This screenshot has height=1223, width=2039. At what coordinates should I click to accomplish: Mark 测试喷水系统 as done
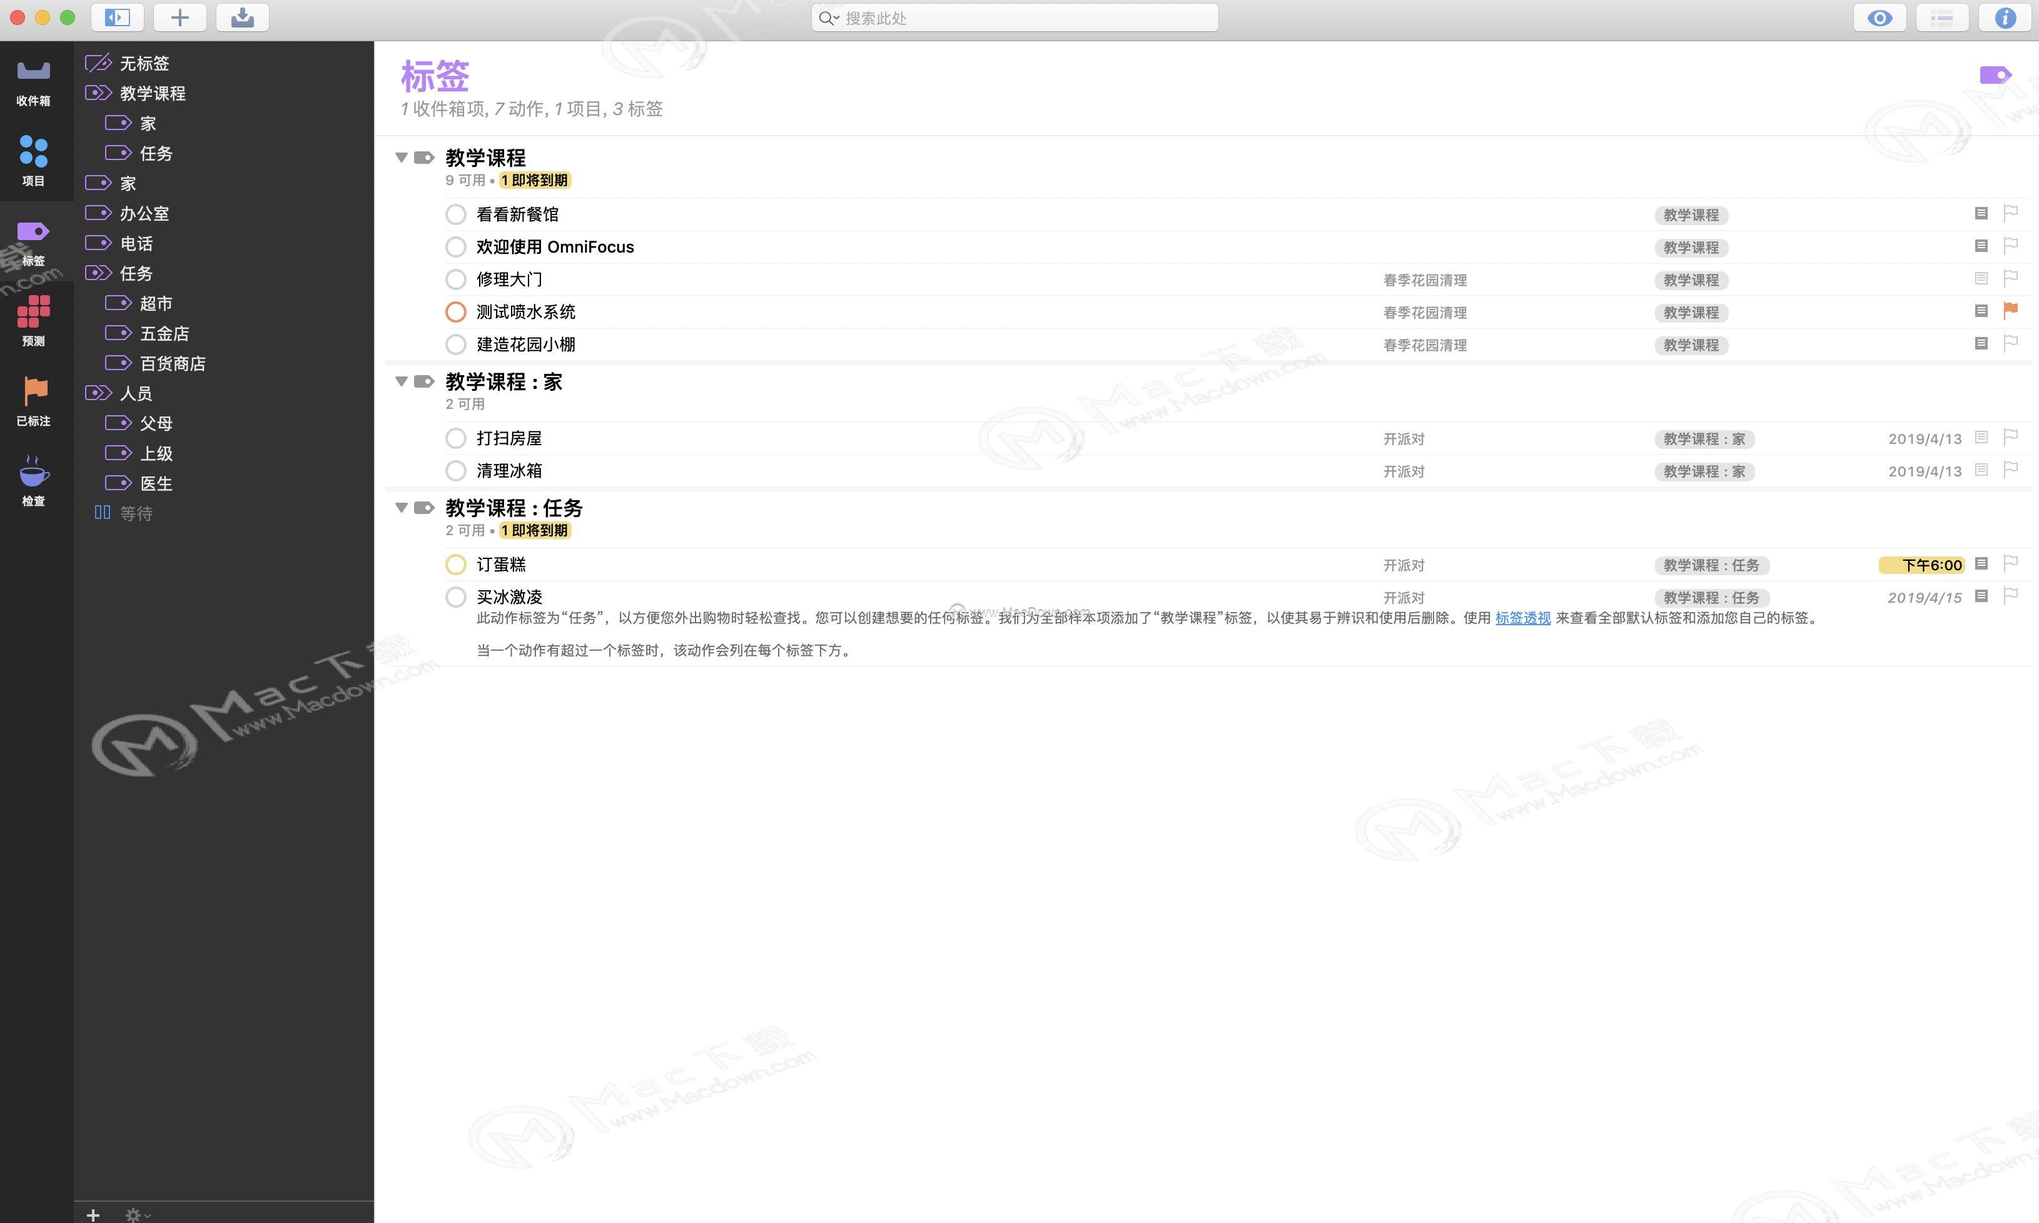456,311
